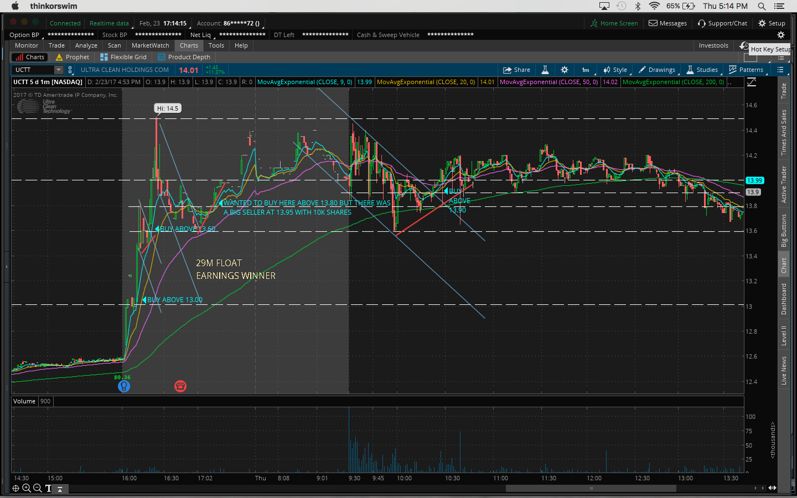Image resolution: width=797 pixels, height=498 pixels.
Task: Click the zoom out magnifier icon
Action: pyautogui.click(x=37, y=488)
